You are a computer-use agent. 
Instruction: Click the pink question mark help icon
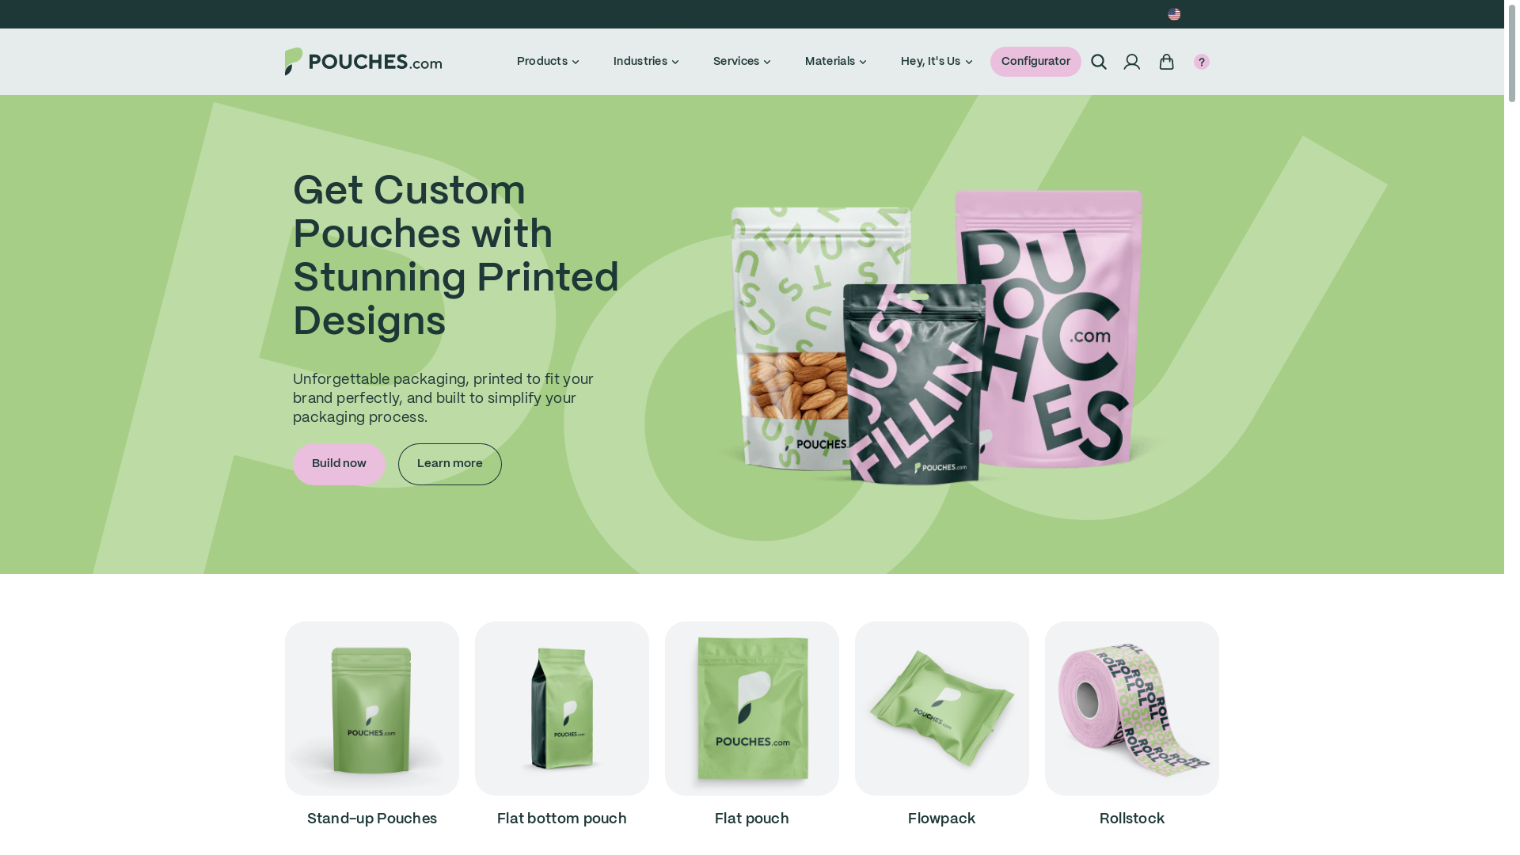[x=1201, y=62]
